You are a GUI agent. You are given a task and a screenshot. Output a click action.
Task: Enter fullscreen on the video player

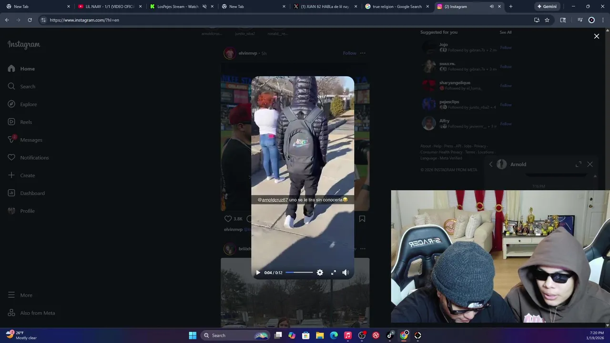click(x=333, y=272)
